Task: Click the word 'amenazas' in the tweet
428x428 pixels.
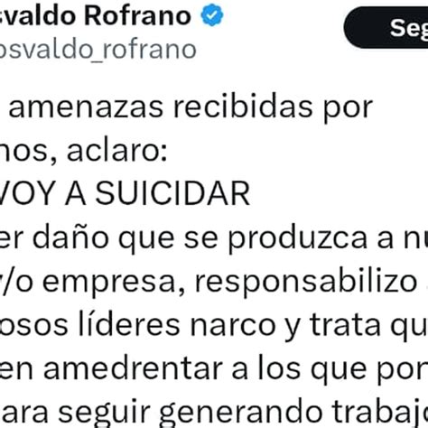Action: coord(86,108)
